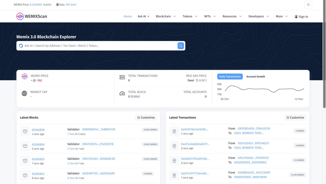Open the Ask AI menu item
This screenshot has height=184, width=326.
pyautogui.click(x=142, y=16)
